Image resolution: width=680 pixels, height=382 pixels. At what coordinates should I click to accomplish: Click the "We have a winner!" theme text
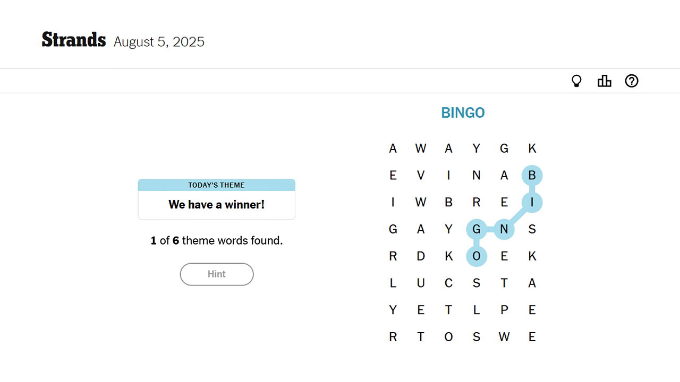coord(216,205)
